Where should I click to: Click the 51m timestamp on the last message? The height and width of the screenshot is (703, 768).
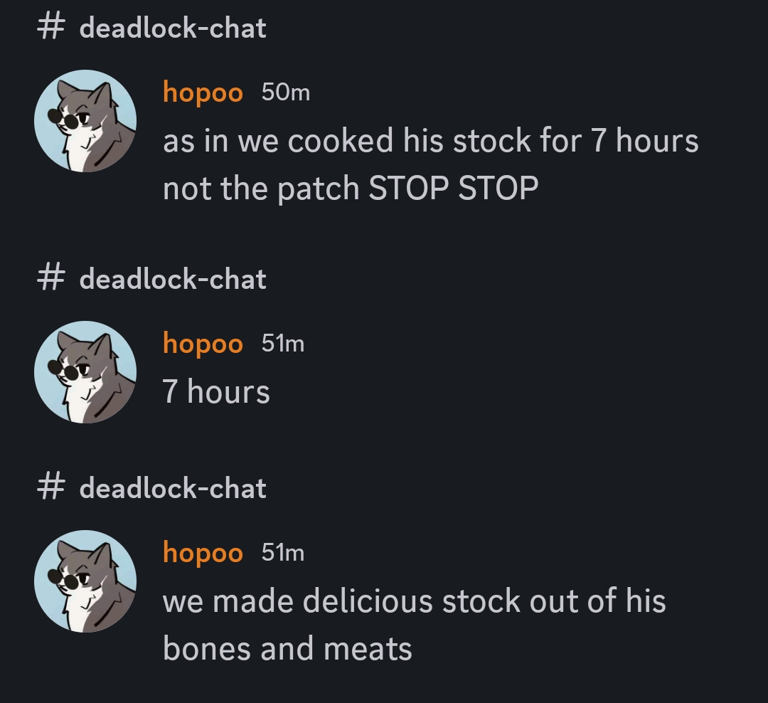tap(282, 552)
